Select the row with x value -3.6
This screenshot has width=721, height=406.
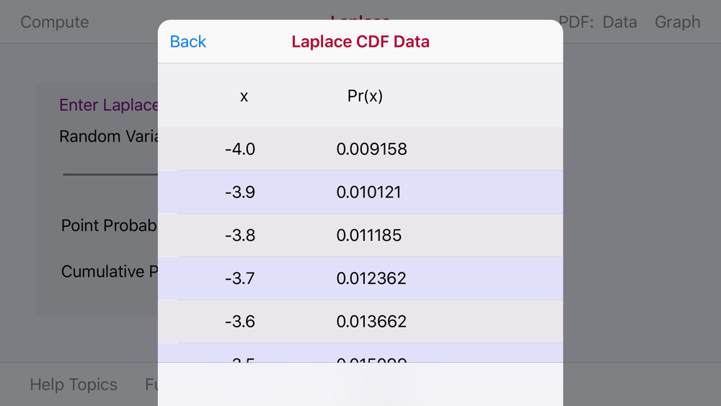point(360,322)
